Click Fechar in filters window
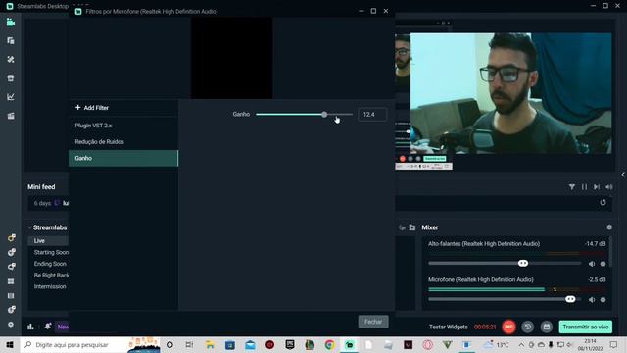The image size is (627, 353). coord(373,322)
